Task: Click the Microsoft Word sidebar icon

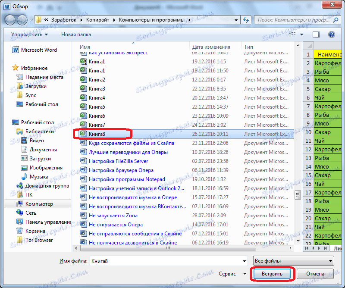Action: [x=16, y=50]
